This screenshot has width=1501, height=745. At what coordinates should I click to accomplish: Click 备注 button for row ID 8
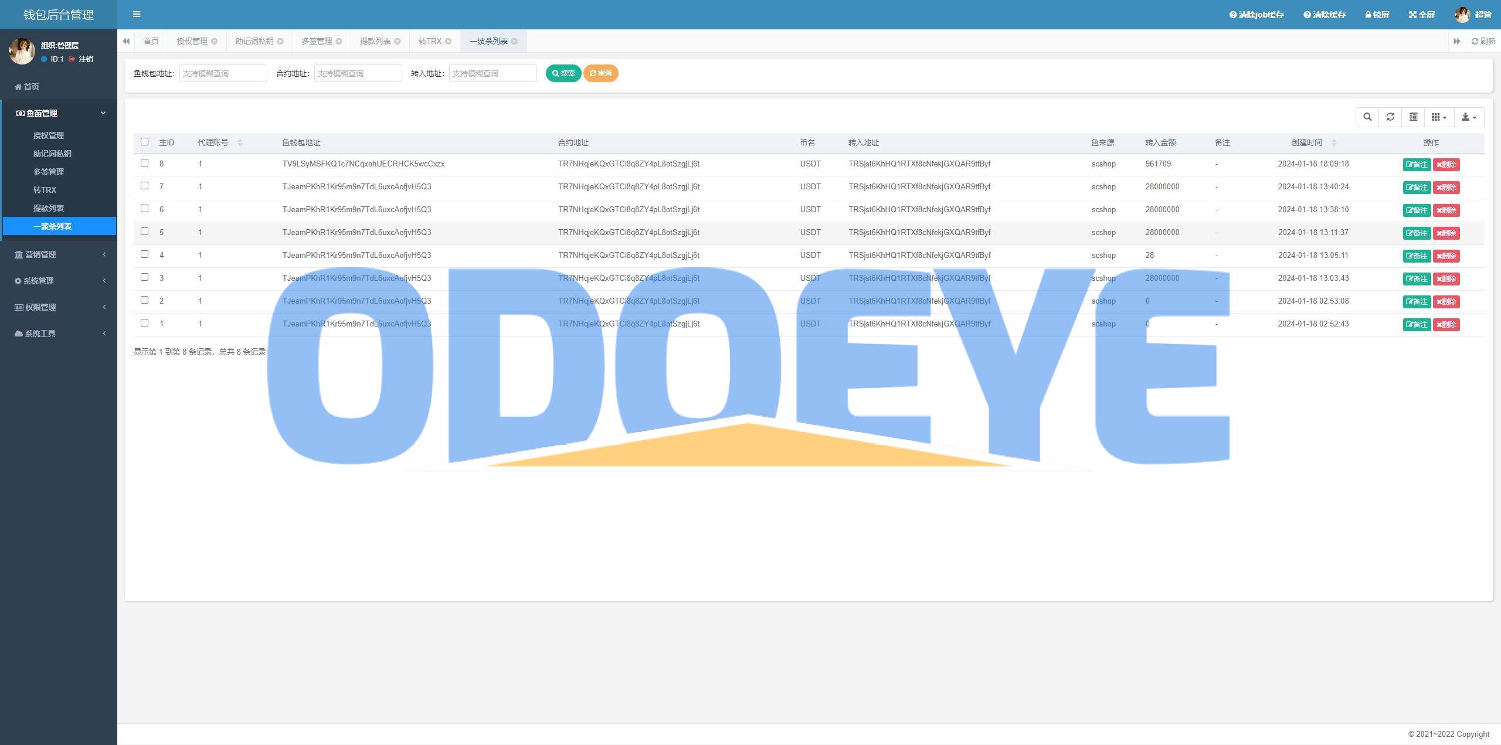1417,165
